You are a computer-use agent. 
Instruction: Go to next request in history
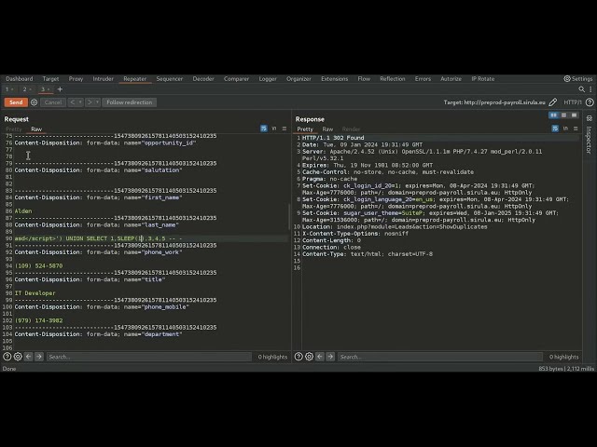[90, 102]
